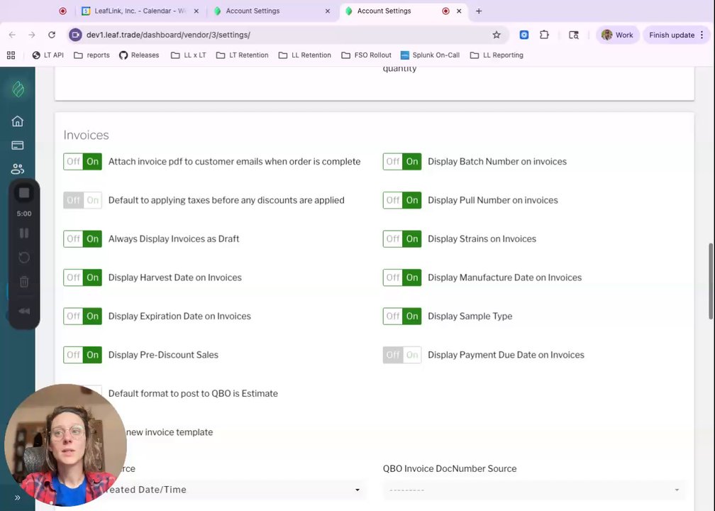Open the LL Reporting bookmark folder
The image size is (715, 511).
point(497,55)
